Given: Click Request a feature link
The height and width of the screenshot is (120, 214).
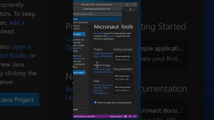Looking at the screenshot, I should coord(102,88).
